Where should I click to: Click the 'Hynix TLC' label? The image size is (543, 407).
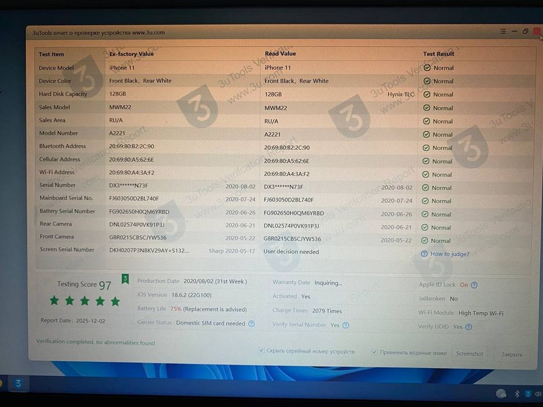pos(400,94)
